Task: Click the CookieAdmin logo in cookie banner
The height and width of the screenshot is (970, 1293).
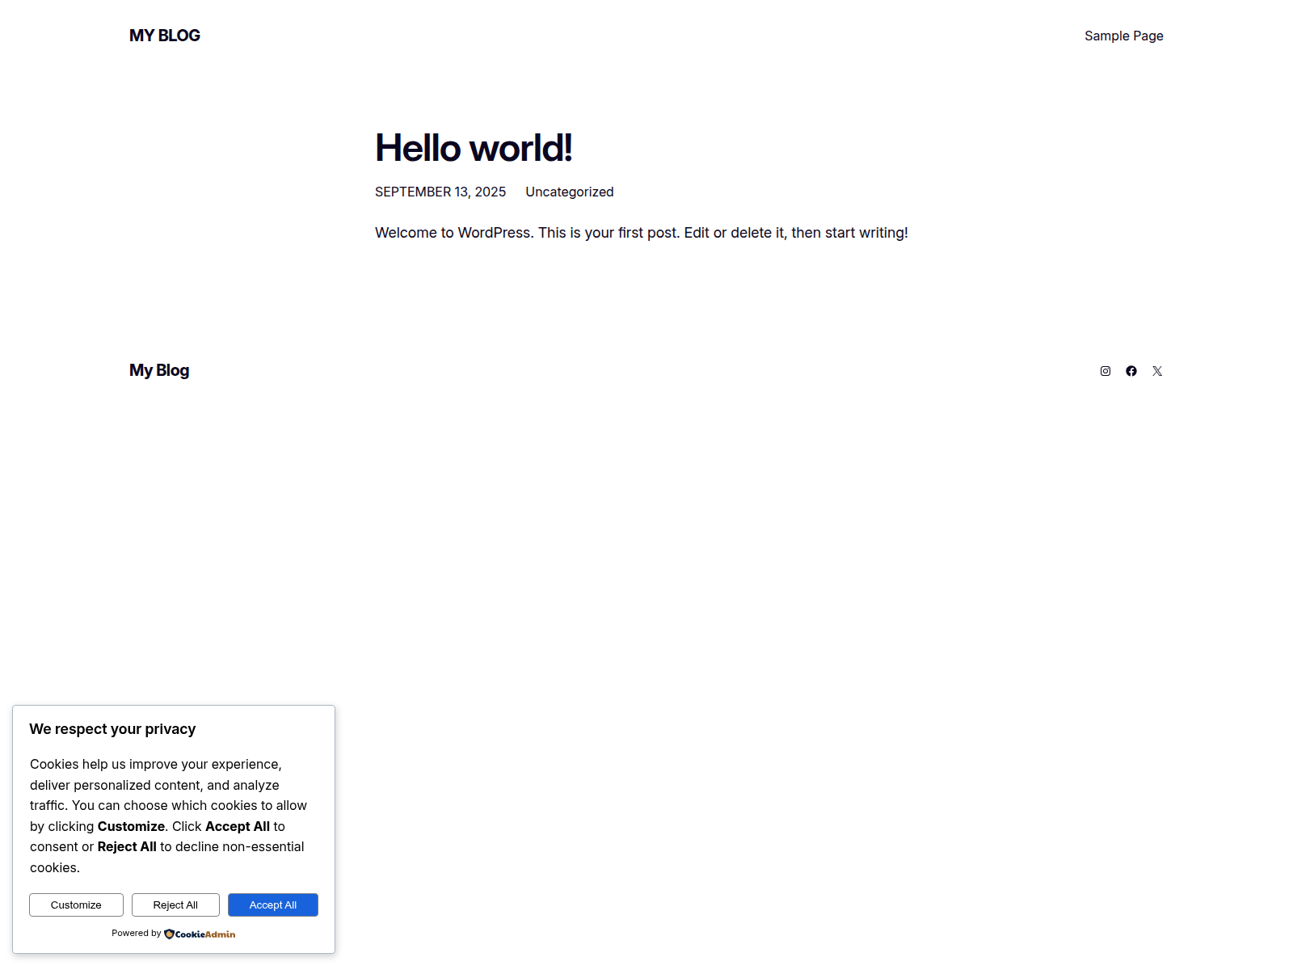Action: tap(200, 934)
